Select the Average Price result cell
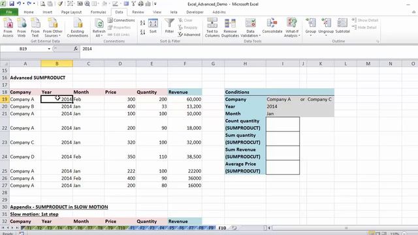418x235 pixels. tap(283, 167)
